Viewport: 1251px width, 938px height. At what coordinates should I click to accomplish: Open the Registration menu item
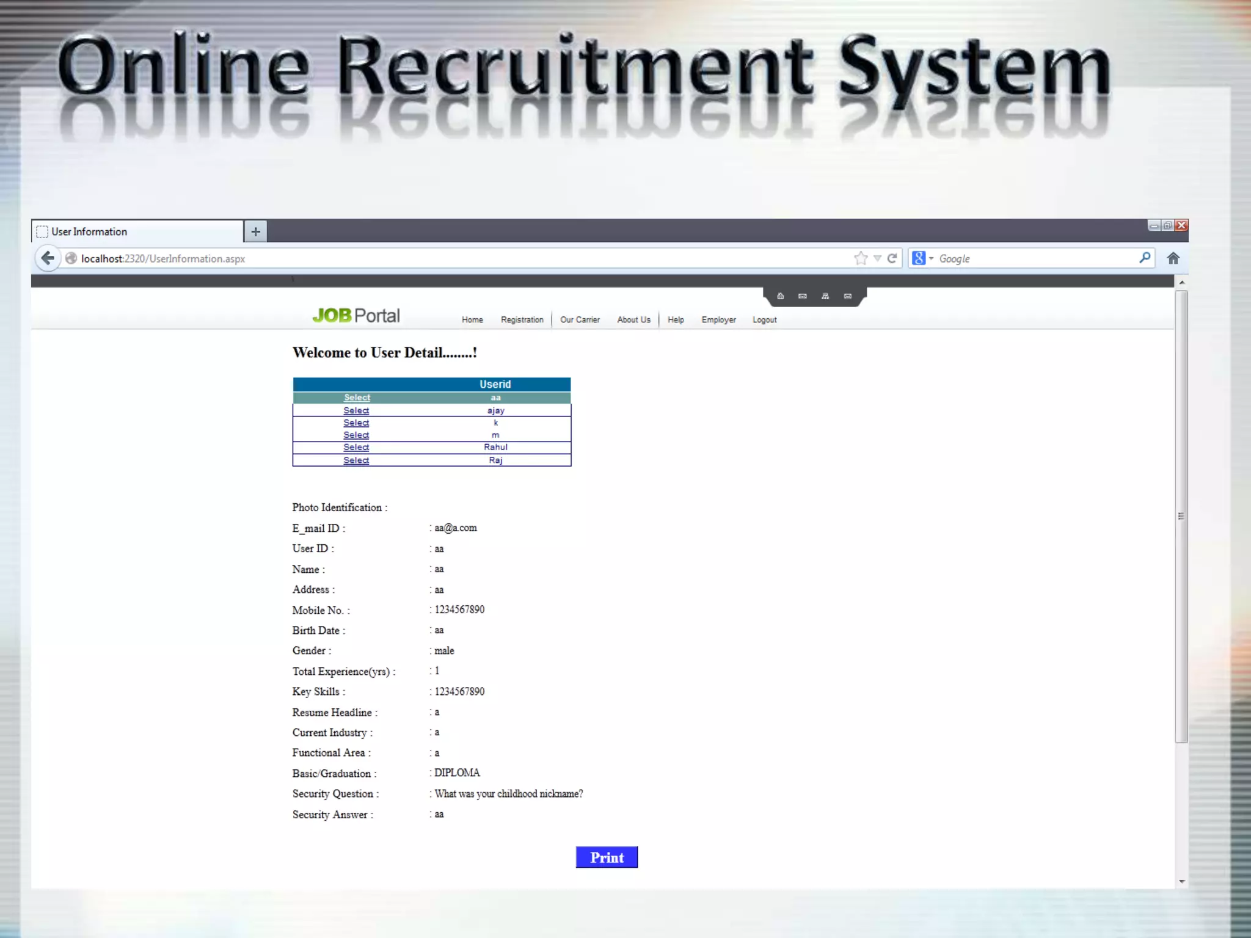(x=522, y=319)
